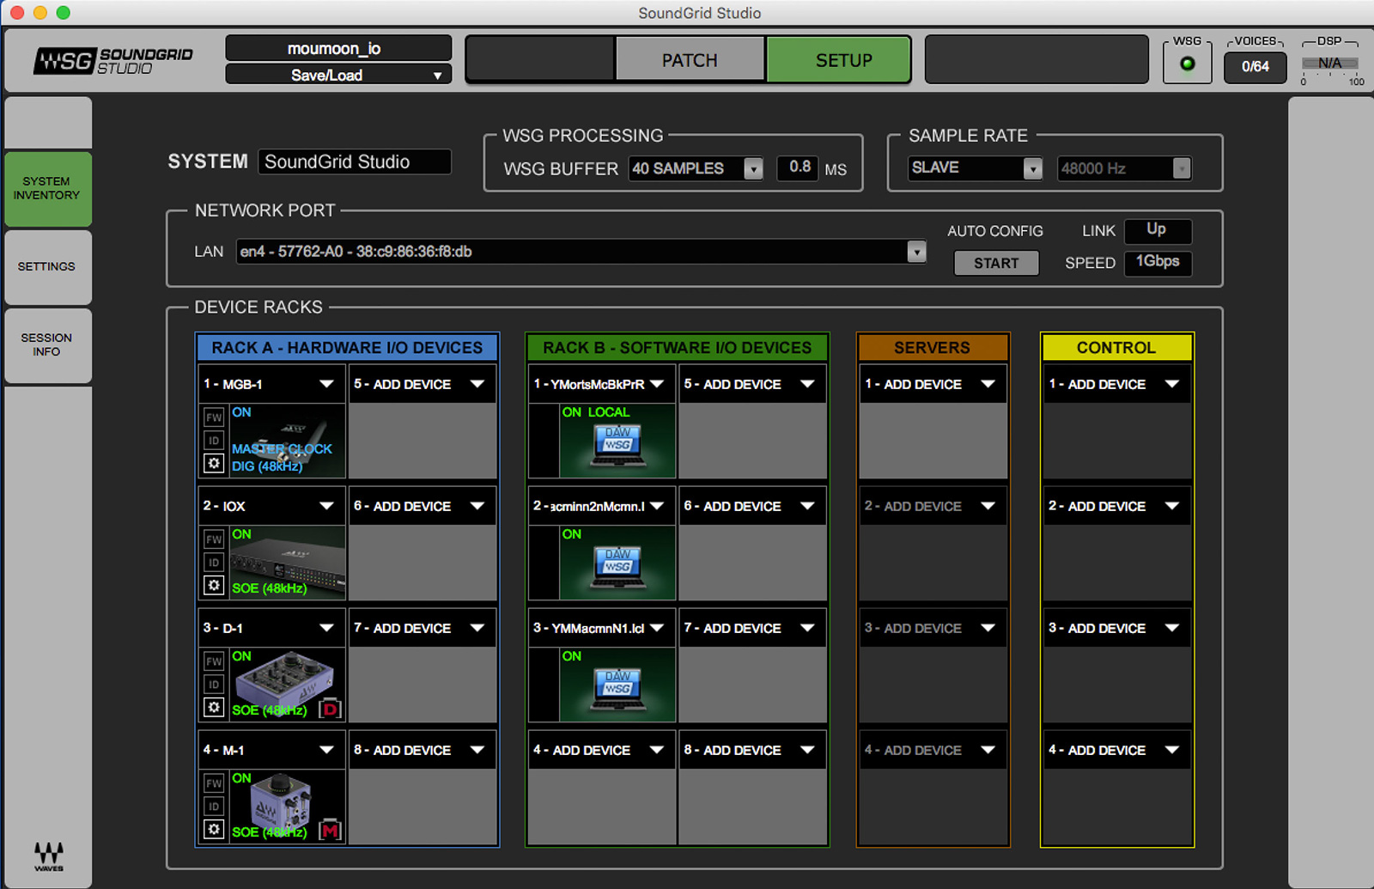Viewport: 1374px width, 889px height.
Task: Click the red D badge on D-1 device
Action: click(330, 709)
